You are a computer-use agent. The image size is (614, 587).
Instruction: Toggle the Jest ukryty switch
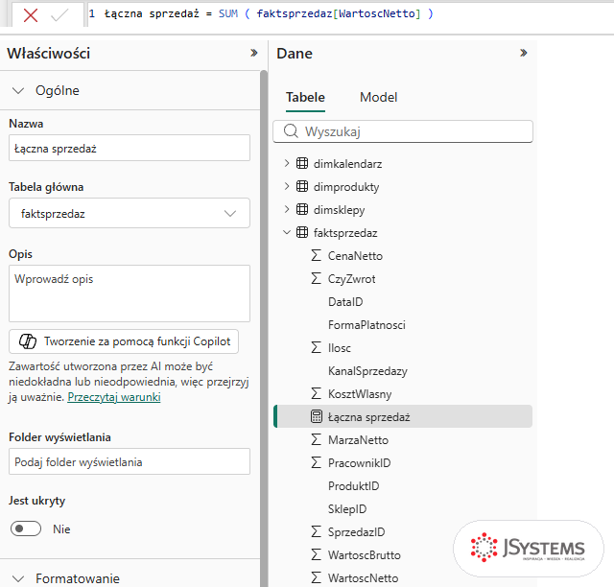click(26, 528)
